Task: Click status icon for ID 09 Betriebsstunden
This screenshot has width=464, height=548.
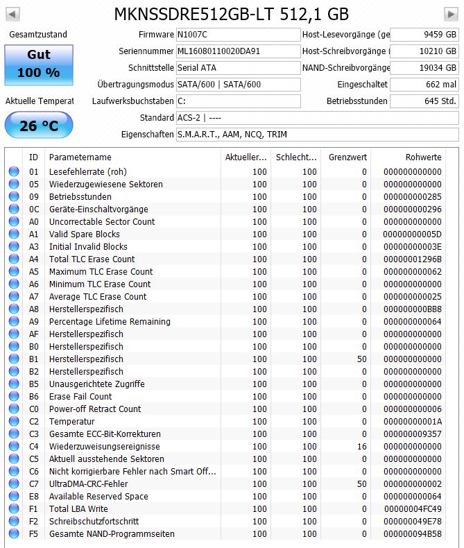Action: pos(14,196)
